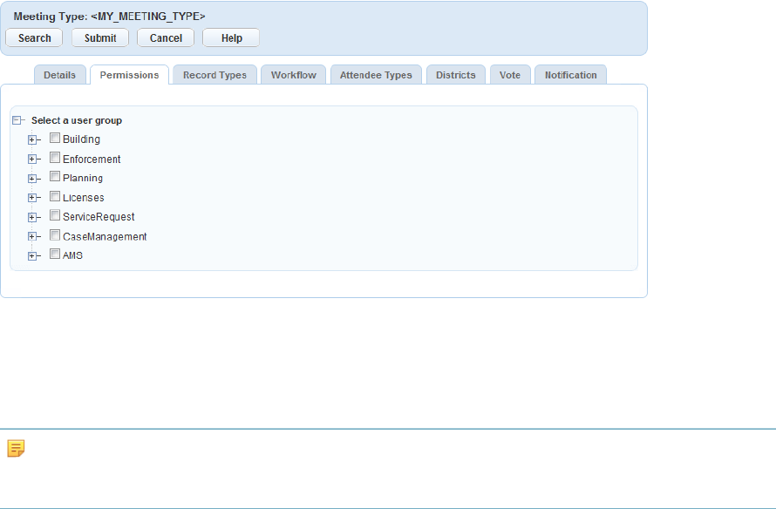Switch to the Districts tab

click(x=456, y=75)
